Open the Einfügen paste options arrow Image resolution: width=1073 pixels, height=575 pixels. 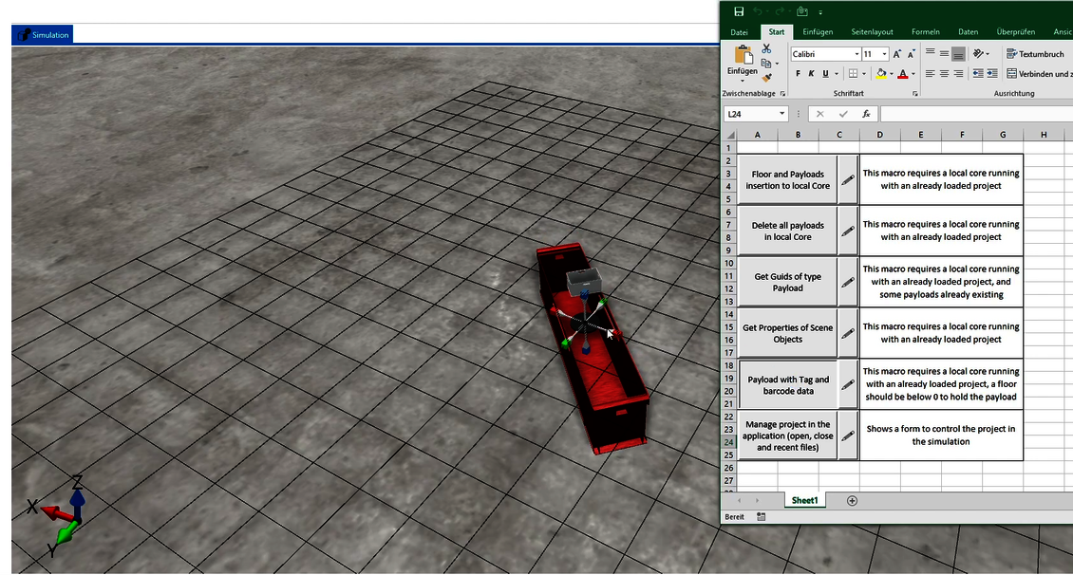click(x=743, y=81)
